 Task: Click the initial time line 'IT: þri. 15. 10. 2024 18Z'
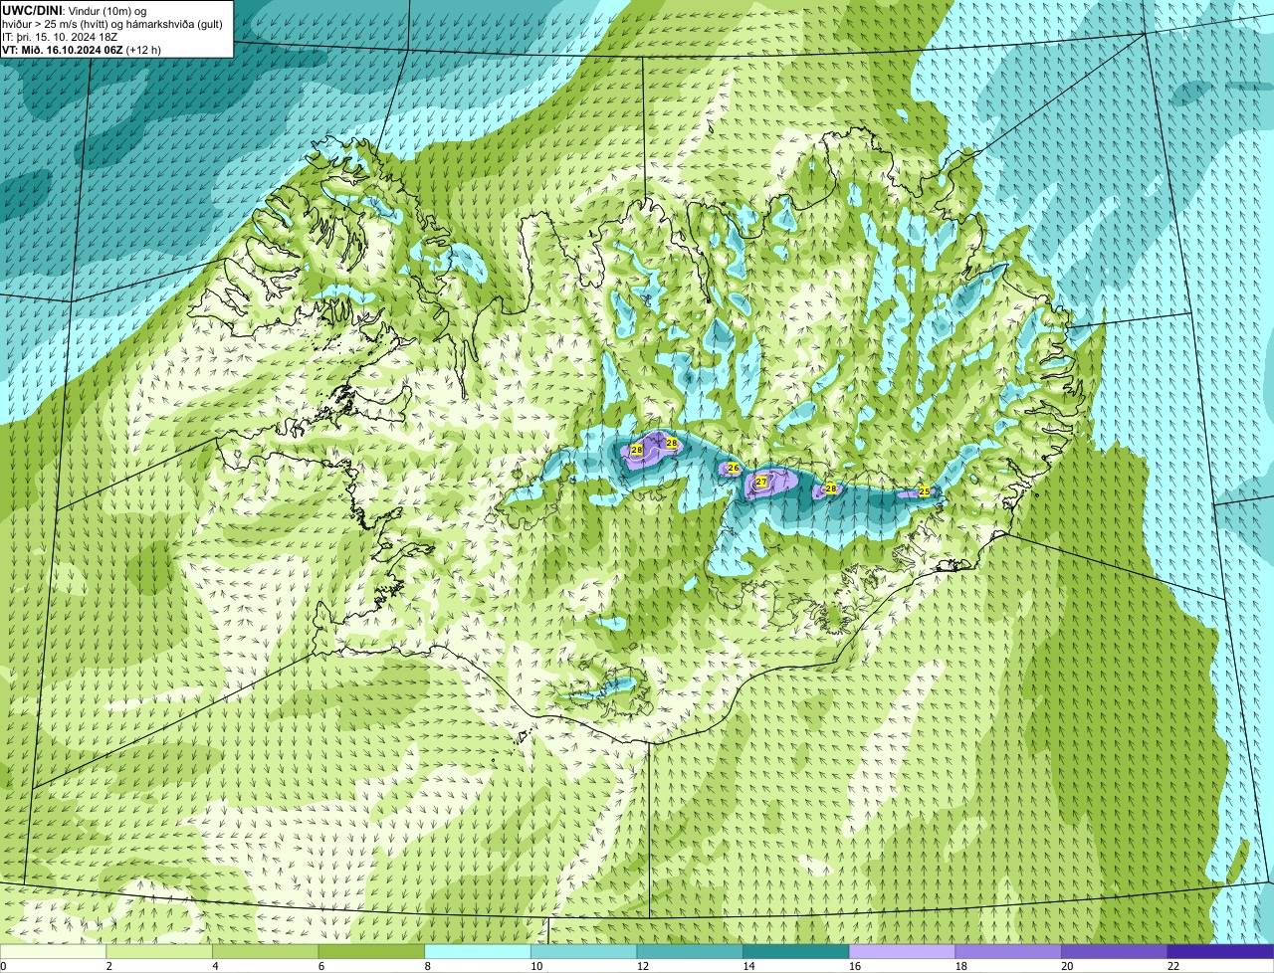pyautogui.click(x=61, y=37)
